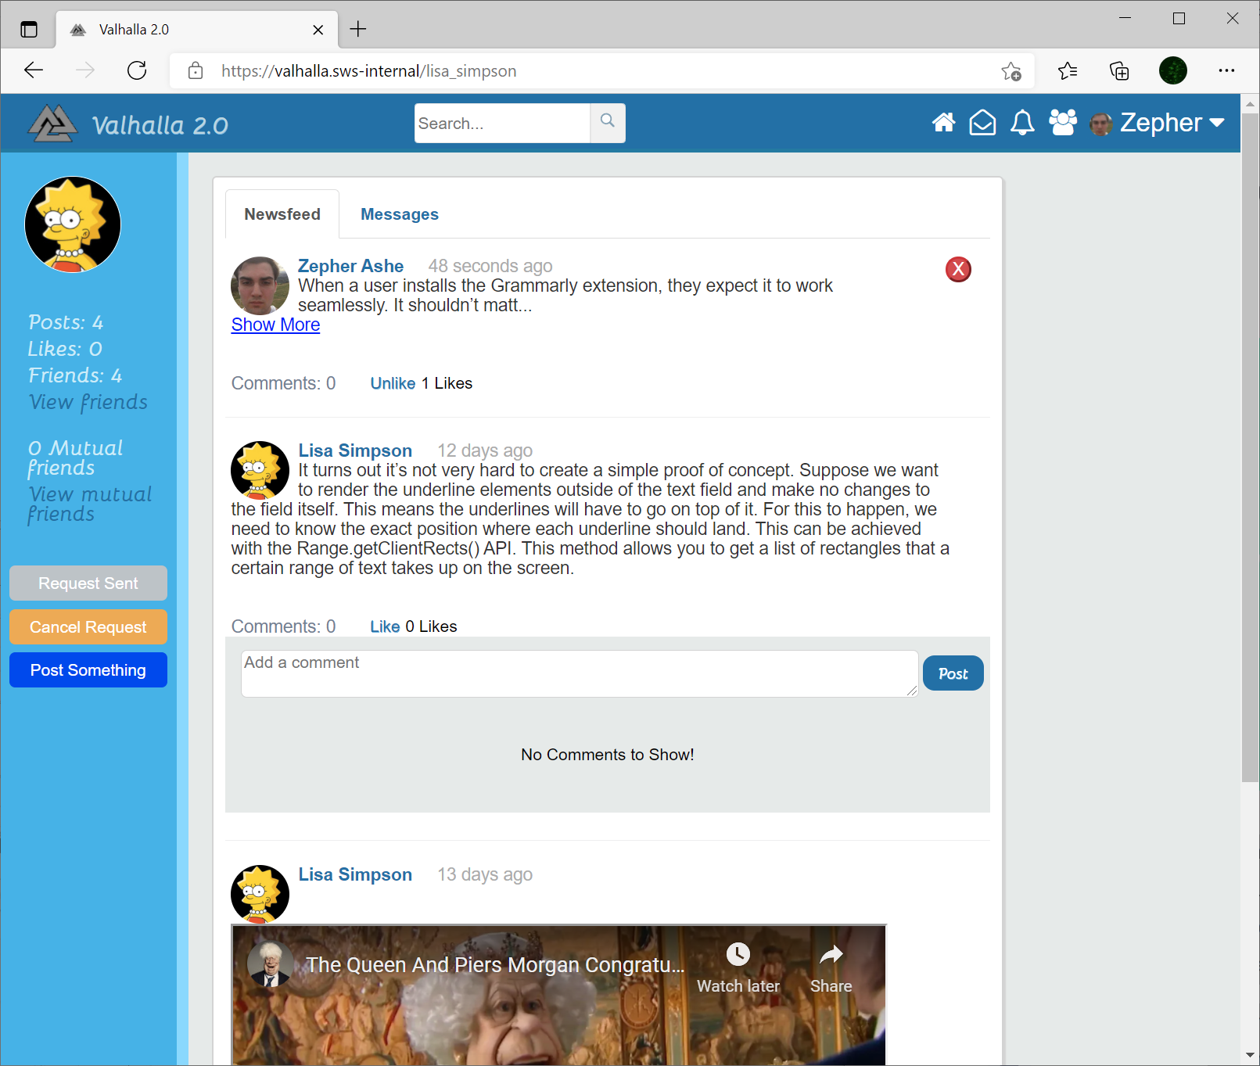Click Comments: 0 under Zepher's post
The image size is (1260, 1066).
pyautogui.click(x=283, y=383)
